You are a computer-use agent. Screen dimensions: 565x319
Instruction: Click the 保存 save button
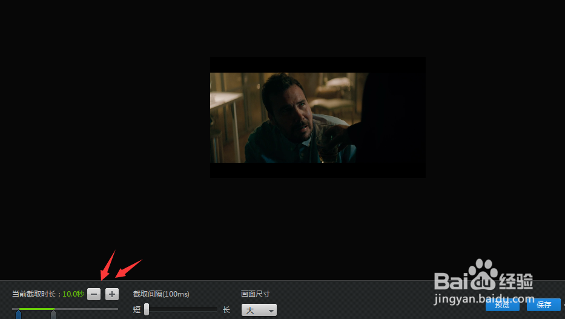tap(543, 305)
